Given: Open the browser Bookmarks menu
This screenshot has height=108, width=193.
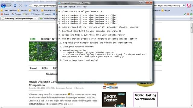Looking at the screenshot, I should (x=28, y=1).
